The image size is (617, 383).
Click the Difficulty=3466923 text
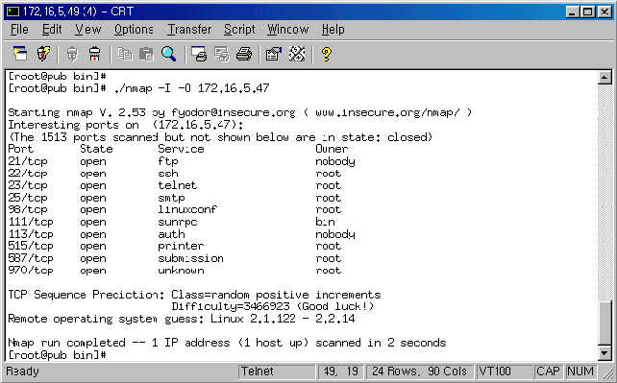point(231,306)
